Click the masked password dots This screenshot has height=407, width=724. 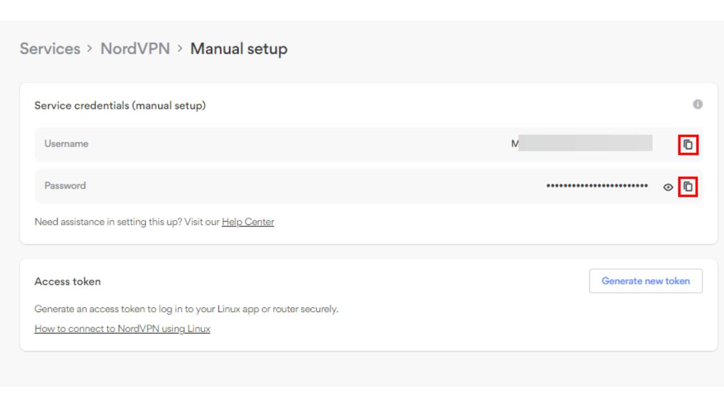click(597, 186)
